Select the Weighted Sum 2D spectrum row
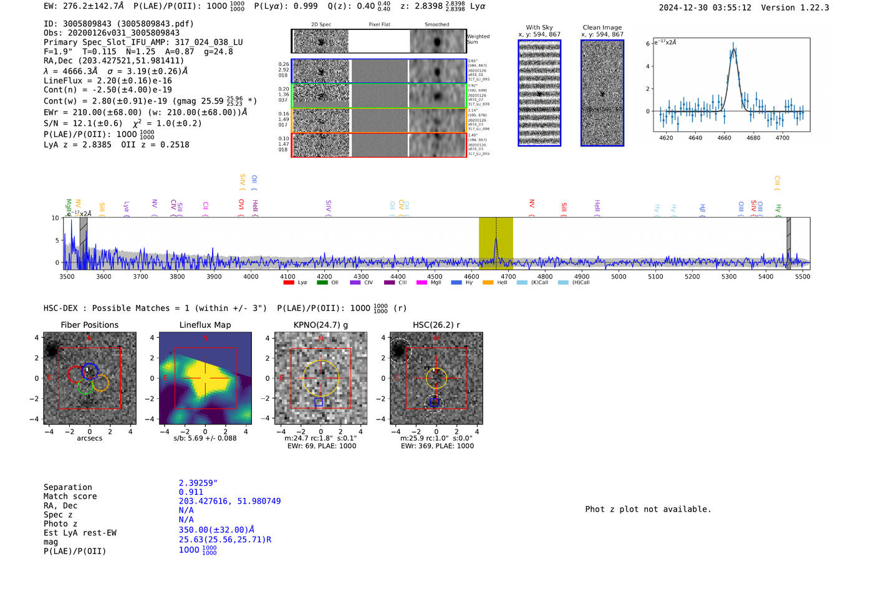This screenshot has width=873, height=594. click(379, 41)
